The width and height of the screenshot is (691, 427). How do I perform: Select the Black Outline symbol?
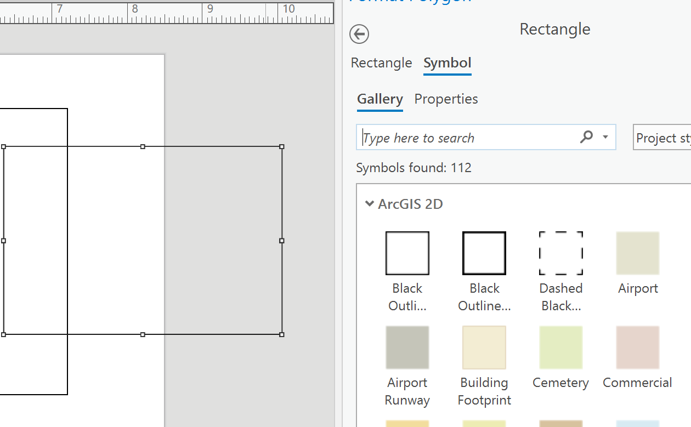(x=407, y=253)
